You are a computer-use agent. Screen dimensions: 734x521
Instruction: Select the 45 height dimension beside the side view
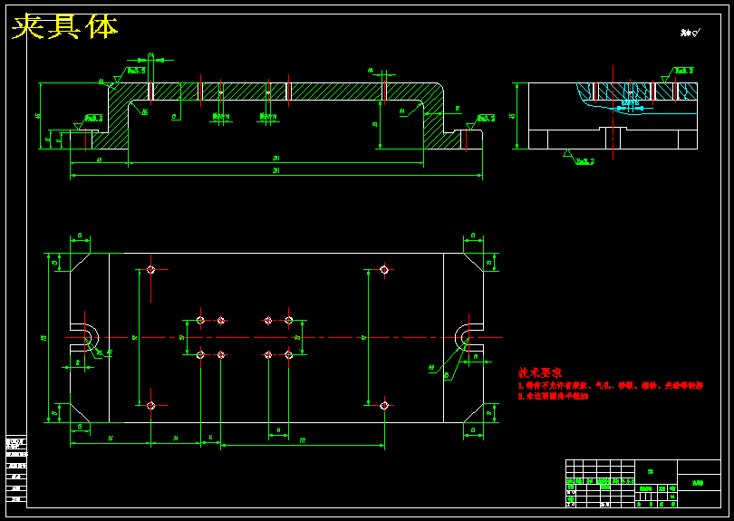[x=513, y=116]
